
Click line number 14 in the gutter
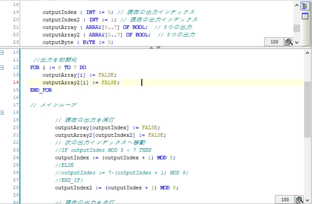click(x=15, y=82)
